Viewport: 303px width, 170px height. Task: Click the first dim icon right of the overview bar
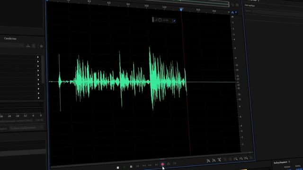[x=233, y=5]
